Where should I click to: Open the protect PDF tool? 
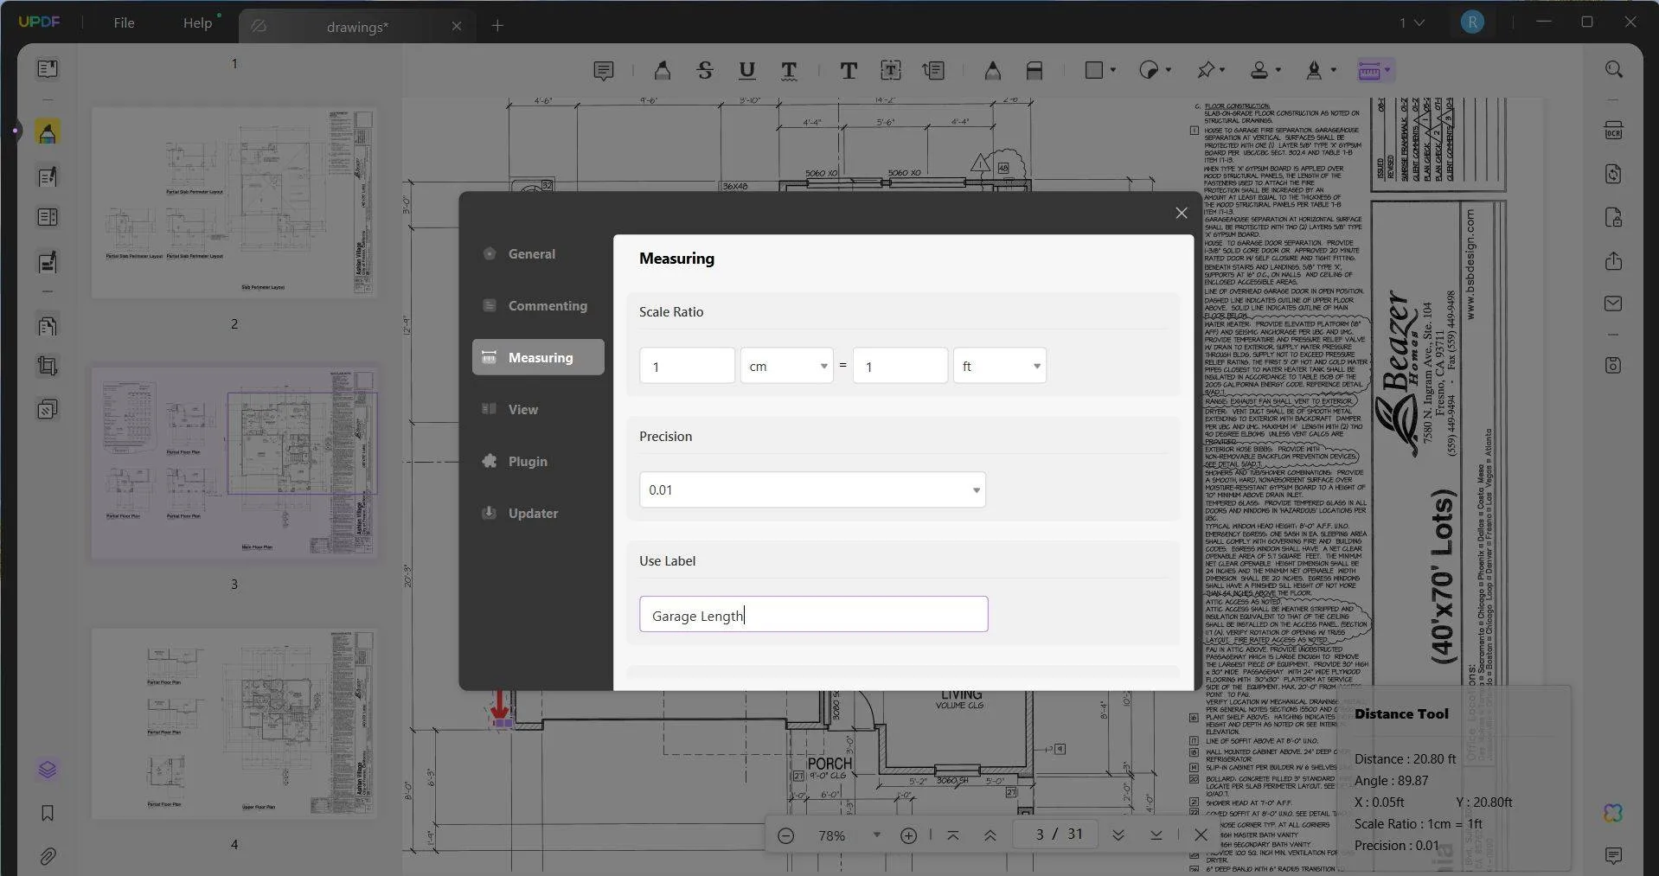coord(1613,217)
